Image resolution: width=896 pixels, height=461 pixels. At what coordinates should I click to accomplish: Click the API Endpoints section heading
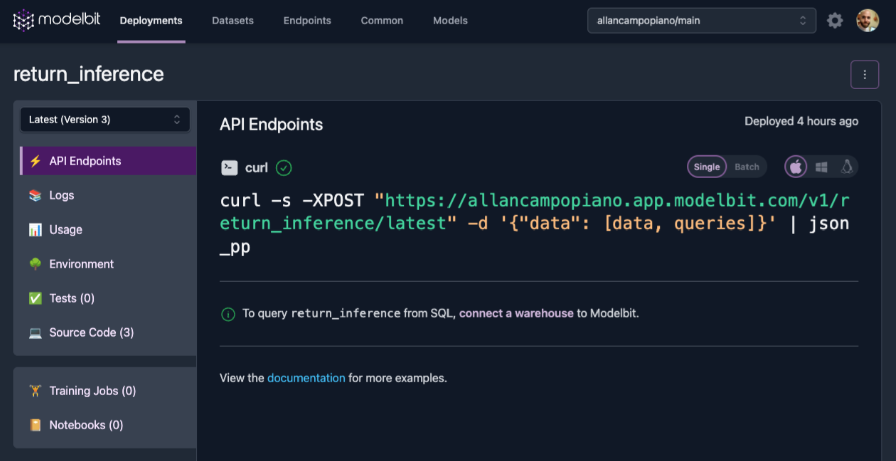click(x=271, y=124)
